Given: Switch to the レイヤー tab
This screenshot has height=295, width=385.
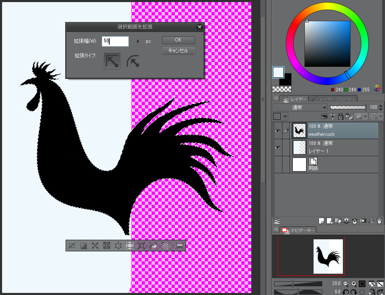Looking at the screenshot, I should tap(294, 99).
